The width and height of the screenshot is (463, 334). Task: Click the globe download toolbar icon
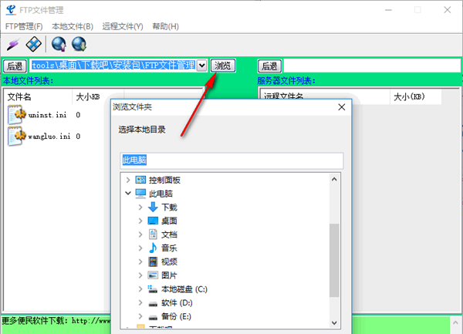coord(79,44)
